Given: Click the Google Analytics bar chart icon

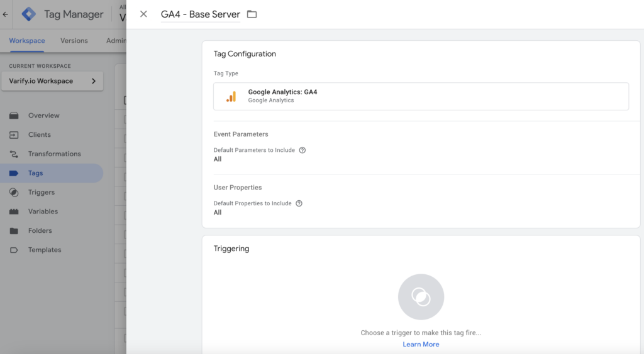Looking at the screenshot, I should click(231, 97).
